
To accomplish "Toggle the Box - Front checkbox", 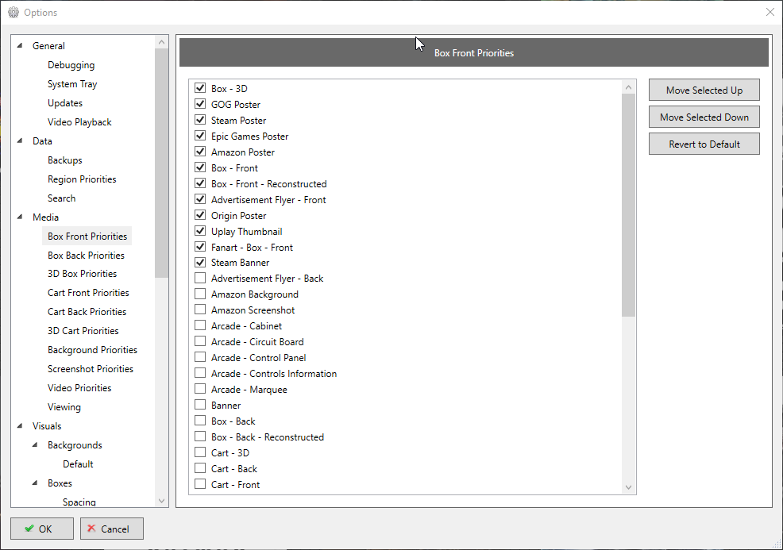I will coord(200,167).
